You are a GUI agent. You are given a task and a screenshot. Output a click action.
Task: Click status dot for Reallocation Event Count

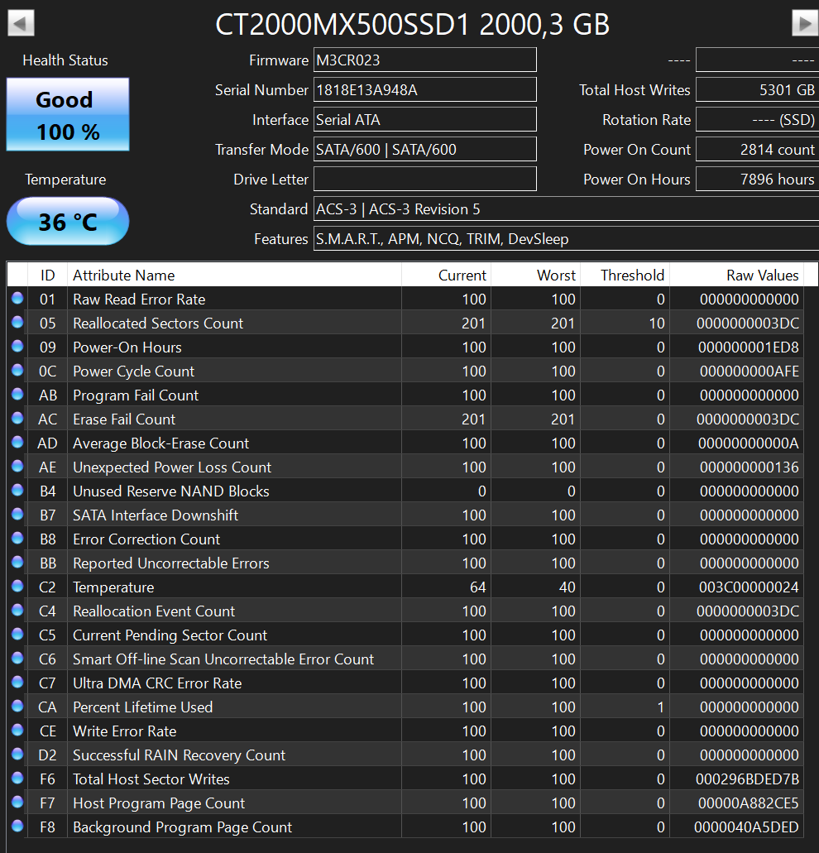pos(17,610)
